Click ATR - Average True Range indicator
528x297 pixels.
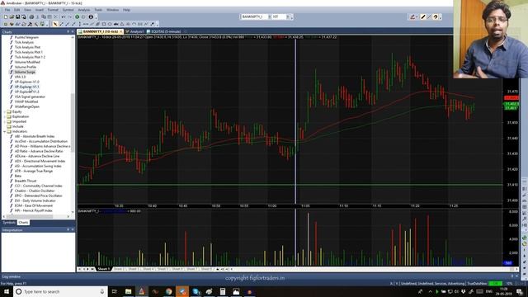click(x=34, y=171)
